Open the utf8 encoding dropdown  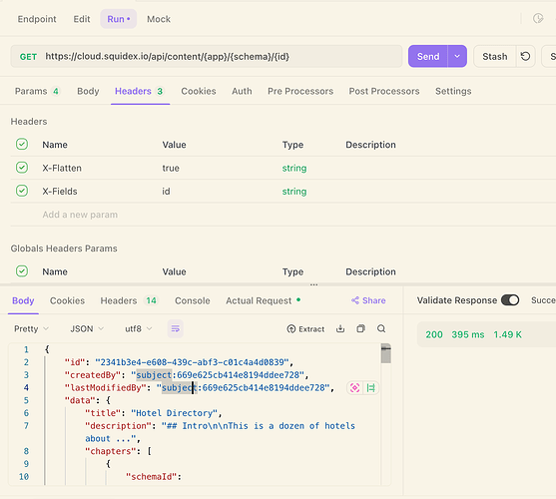[x=139, y=329]
